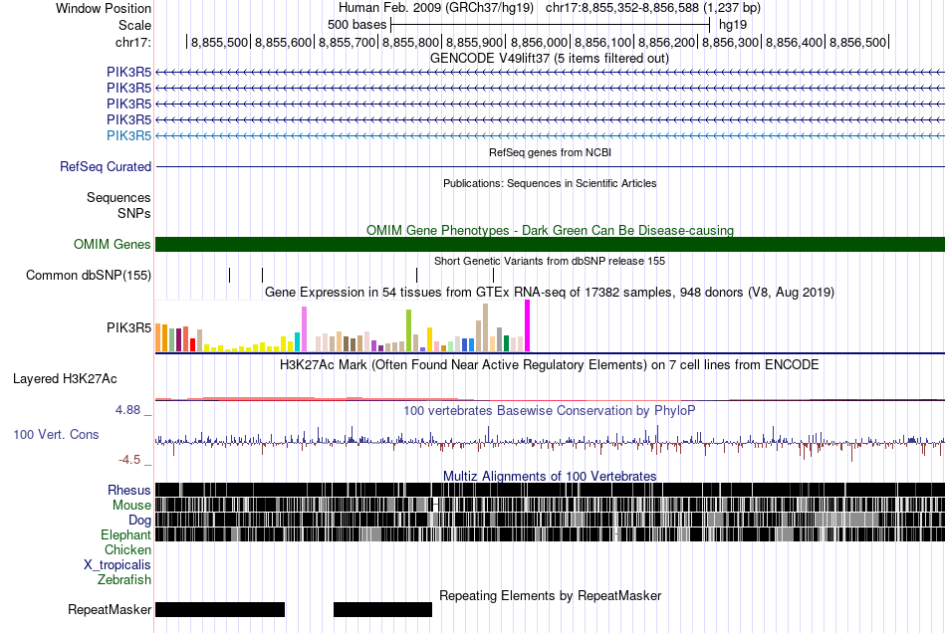This screenshot has width=946, height=633.
Task: Click the 'Elephant' species label
Action: click(x=125, y=534)
